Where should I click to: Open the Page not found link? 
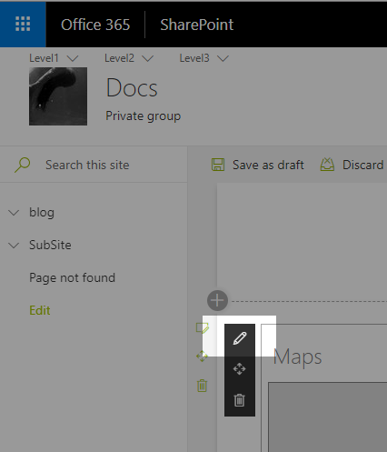73,277
